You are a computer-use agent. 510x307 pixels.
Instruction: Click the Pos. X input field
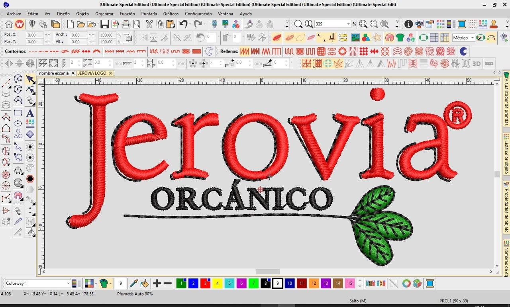tap(35, 35)
